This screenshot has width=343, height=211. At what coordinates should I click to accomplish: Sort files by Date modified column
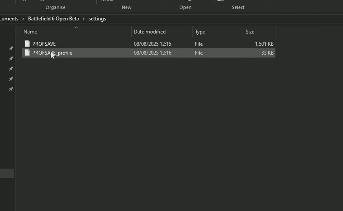pyautogui.click(x=150, y=32)
